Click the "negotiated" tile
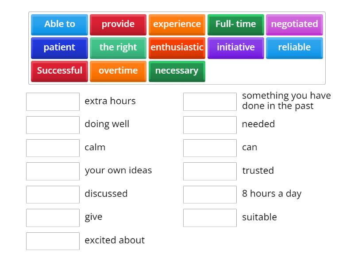 (294, 24)
